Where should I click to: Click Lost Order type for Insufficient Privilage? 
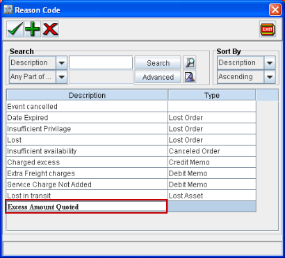pyautogui.click(x=212, y=128)
